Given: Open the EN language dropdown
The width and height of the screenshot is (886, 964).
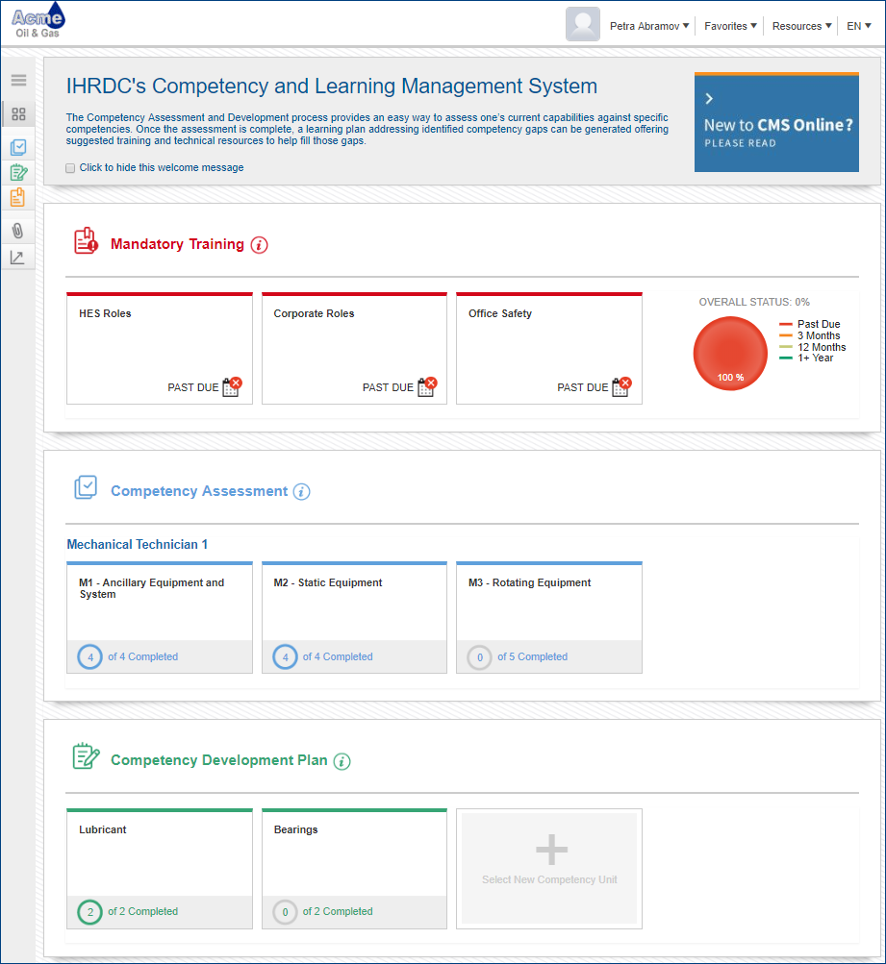Looking at the screenshot, I should (x=859, y=26).
